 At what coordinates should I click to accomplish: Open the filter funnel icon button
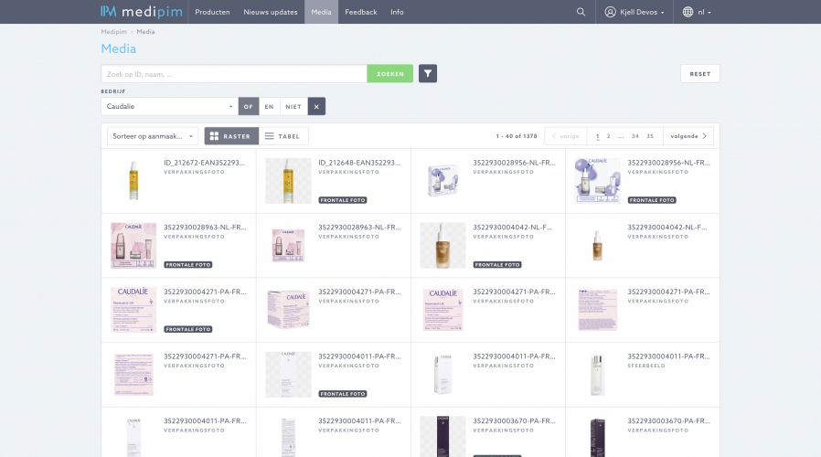(428, 74)
